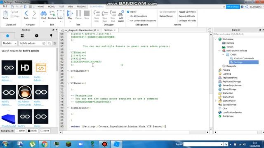The width and height of the screenshot is (264, 148).
Task: Click Reload Script
Action: click(x=166, y=16)
